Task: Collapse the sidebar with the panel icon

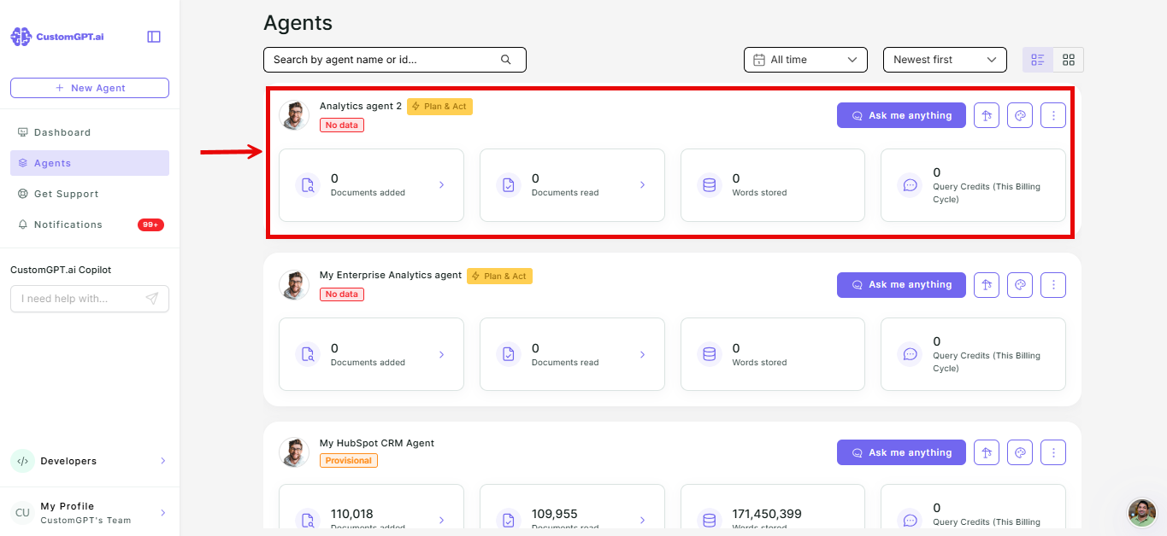Action: pos(154,37)
